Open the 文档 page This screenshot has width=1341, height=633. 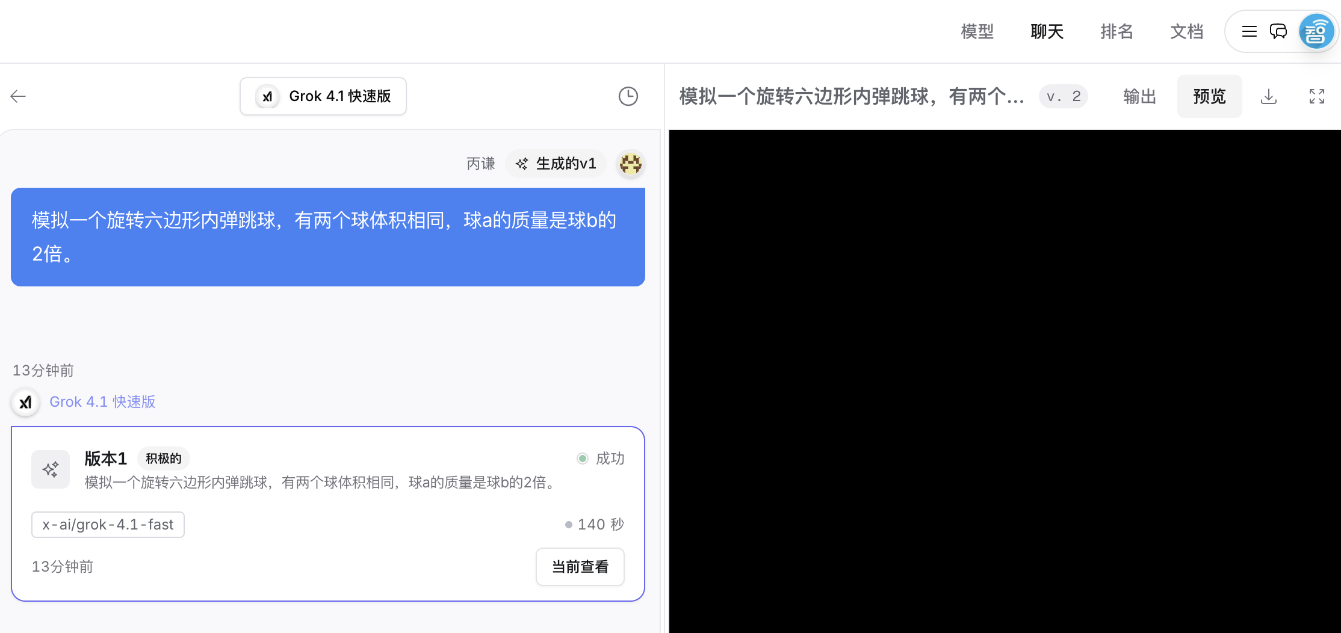pyautogui.click(x=1186, y=31)
